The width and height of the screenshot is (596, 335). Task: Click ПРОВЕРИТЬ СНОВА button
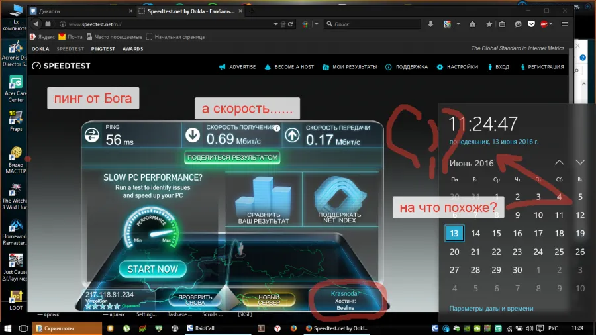195,300
